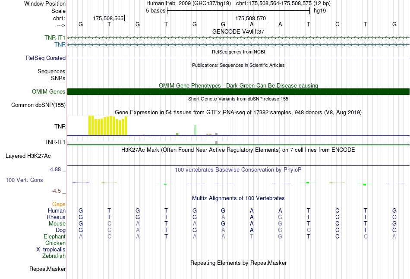
Task: Click the Dog species row label
Action: (x=60, y=230)
